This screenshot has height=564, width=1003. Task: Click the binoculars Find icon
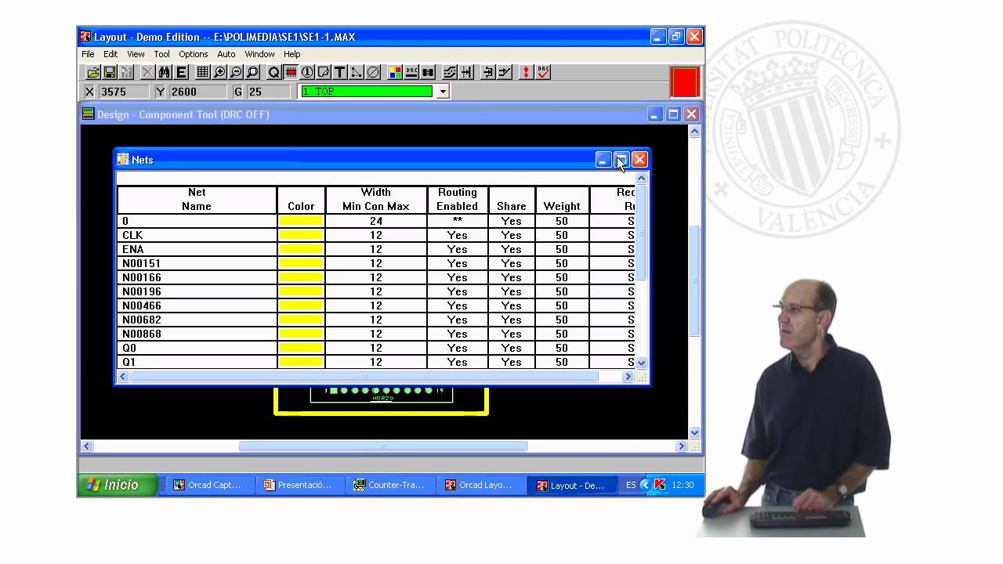164,72
